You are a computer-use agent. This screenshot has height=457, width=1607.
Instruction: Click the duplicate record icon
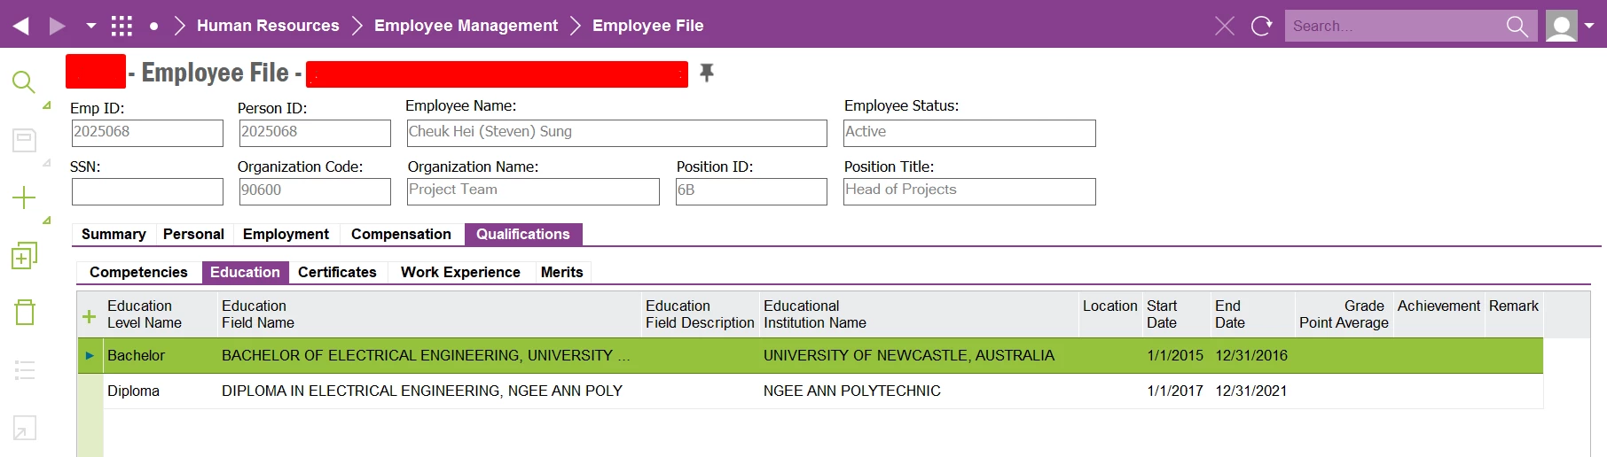[x=24, y=256]
